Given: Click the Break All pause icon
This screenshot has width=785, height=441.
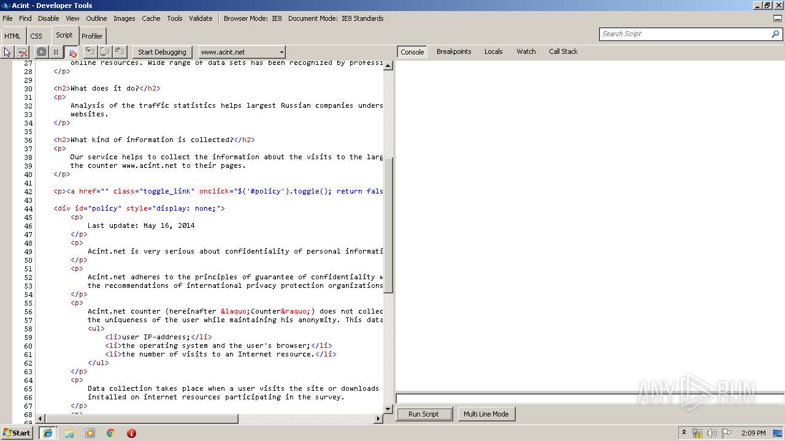Looking at the screenshot, I should (x=56, y=52).
